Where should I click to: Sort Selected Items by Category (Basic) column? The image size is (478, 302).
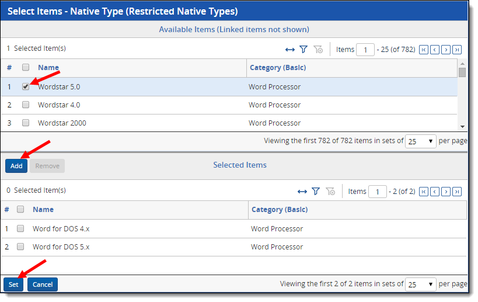tap(280, 210)
